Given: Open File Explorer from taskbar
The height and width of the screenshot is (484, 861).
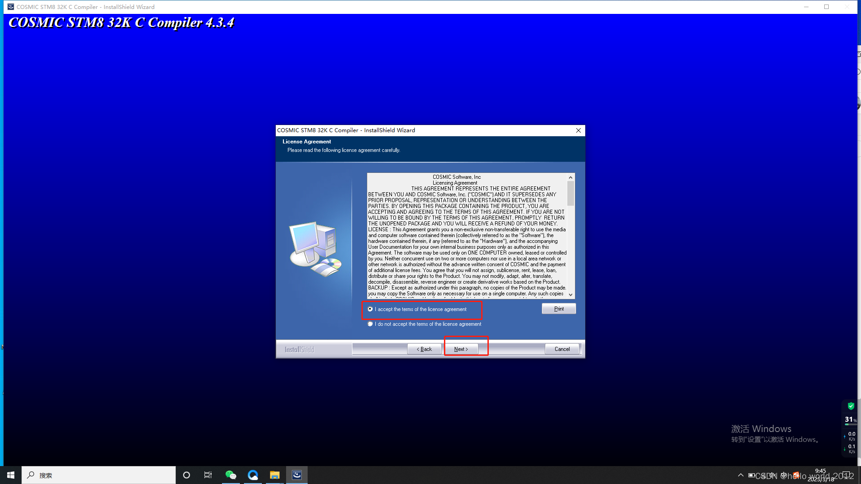Looking at the screenshot, I should coord(275,475).
